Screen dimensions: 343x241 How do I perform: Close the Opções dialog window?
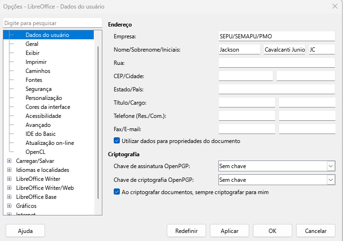(334, 6)
